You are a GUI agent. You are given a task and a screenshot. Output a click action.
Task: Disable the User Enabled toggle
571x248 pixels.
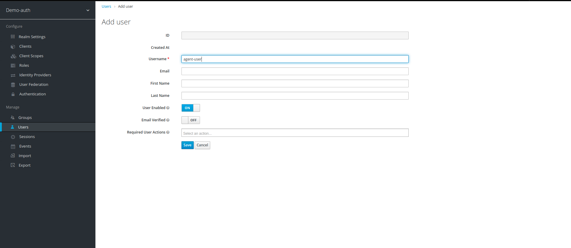[x=190, y=108]
